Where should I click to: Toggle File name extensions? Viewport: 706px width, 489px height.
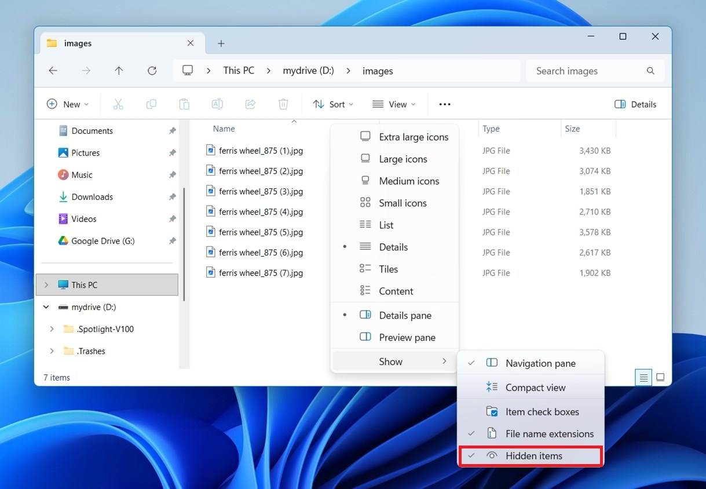(531, 434)
